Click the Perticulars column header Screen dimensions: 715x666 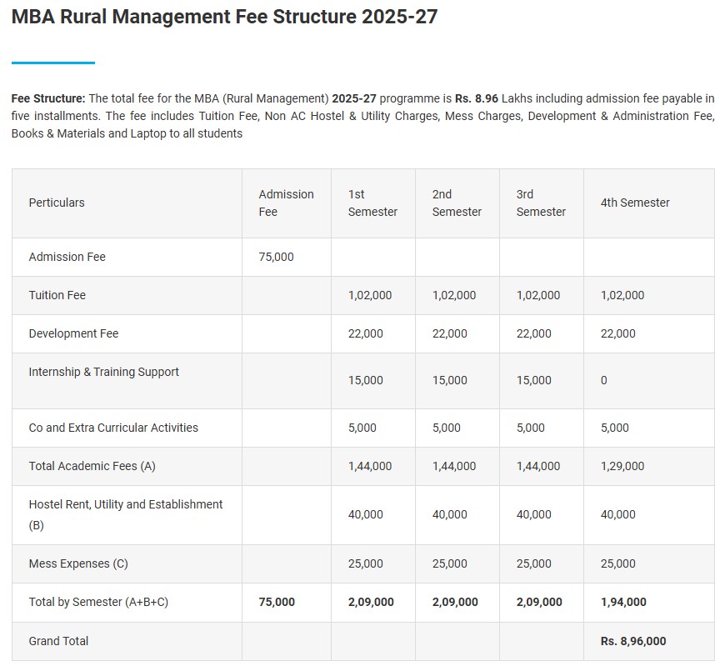56,203
